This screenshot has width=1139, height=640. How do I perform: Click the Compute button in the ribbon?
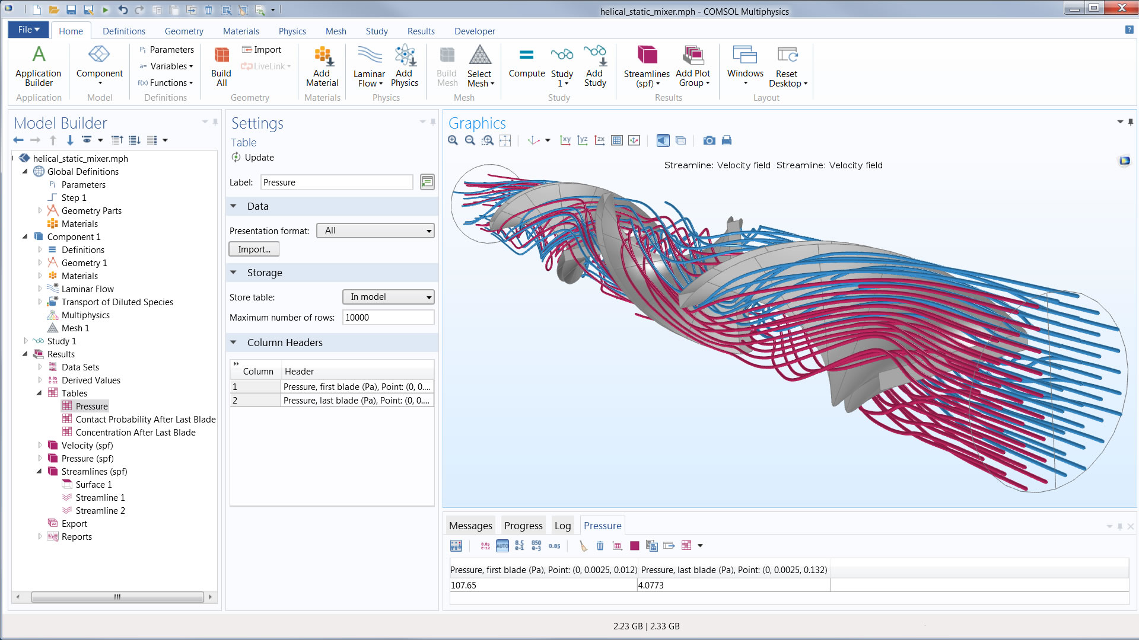pos(526,62)
